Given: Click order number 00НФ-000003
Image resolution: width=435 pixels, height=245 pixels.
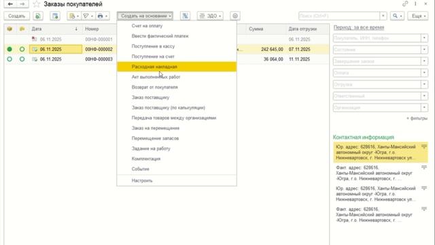Looking at the screenshot, I should [99, 59].
